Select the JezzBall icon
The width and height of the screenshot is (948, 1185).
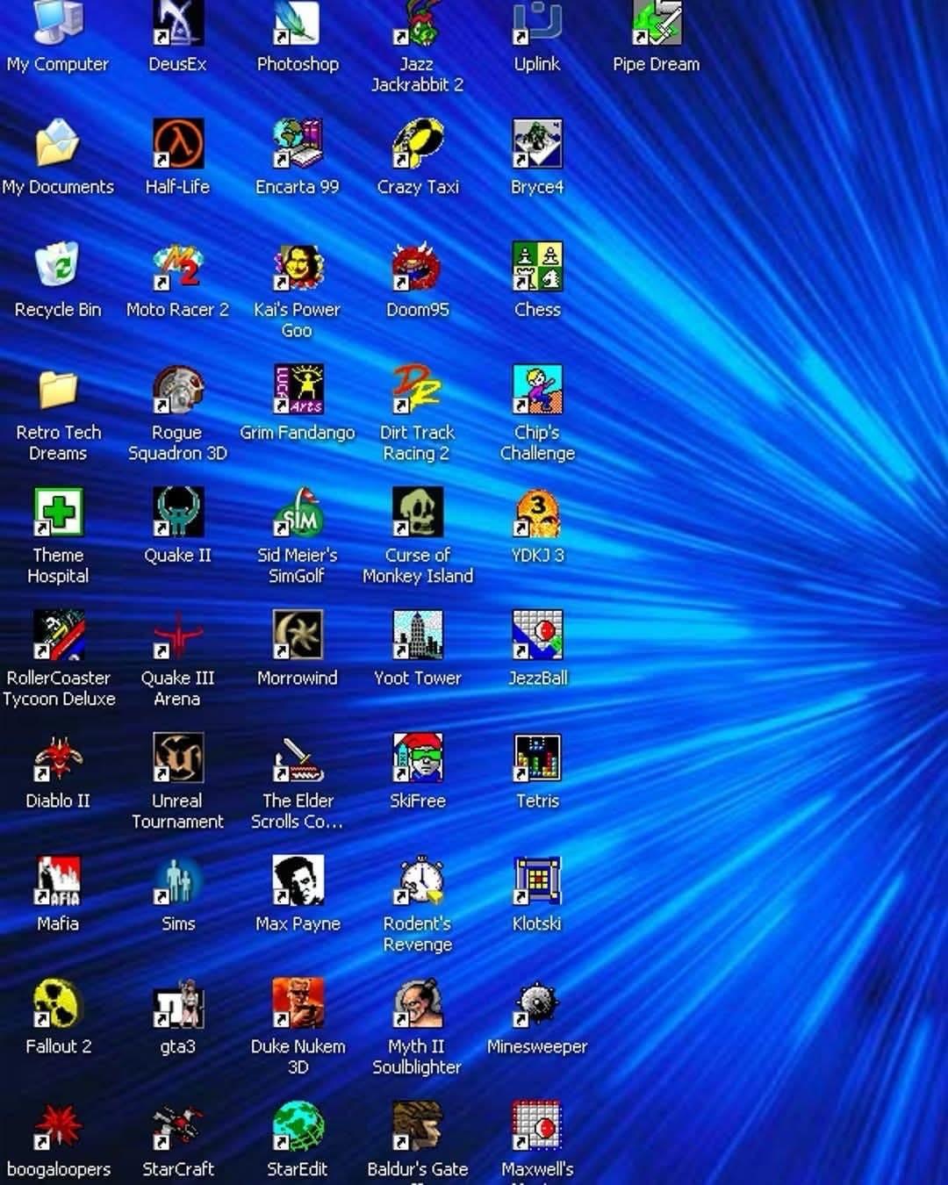click(537, 635)
